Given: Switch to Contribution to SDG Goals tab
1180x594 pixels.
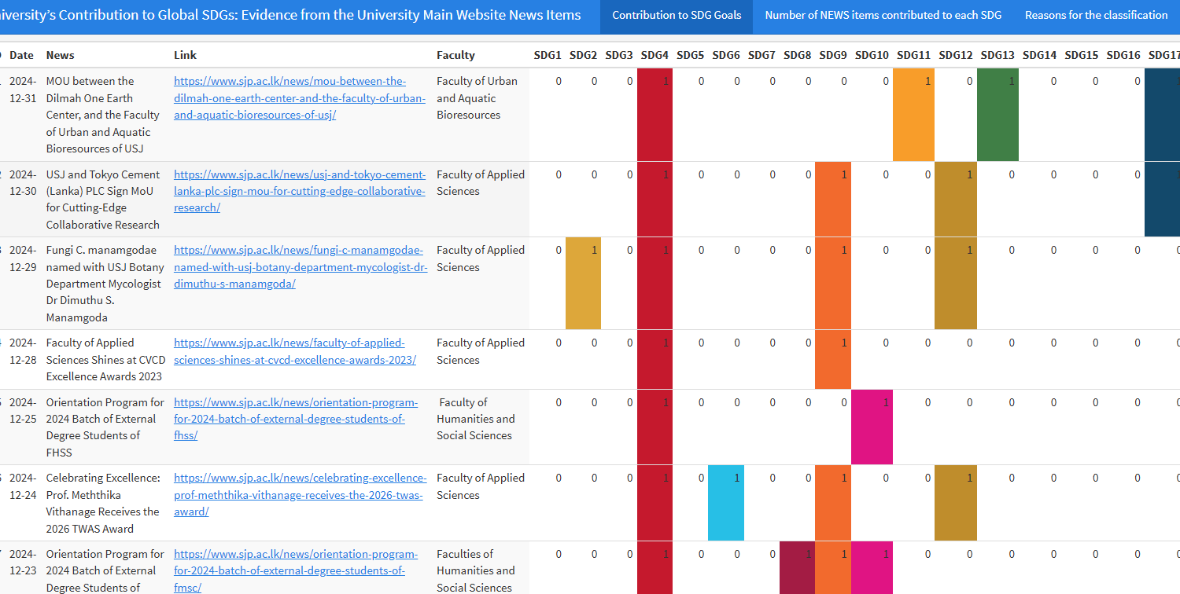Looking at the screenshot, I should point(677,16).
